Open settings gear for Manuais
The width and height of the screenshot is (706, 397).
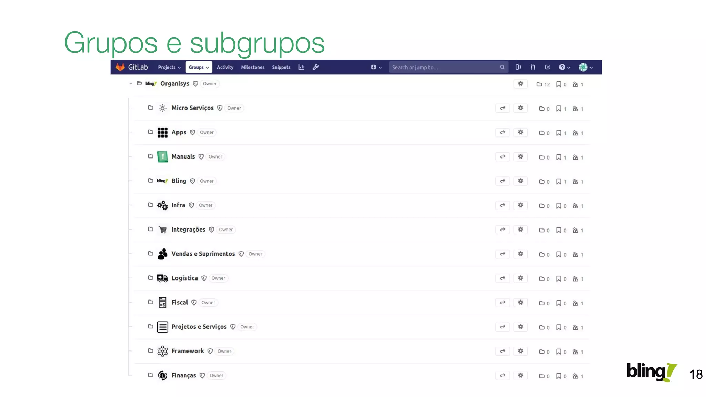pos(521,157)
